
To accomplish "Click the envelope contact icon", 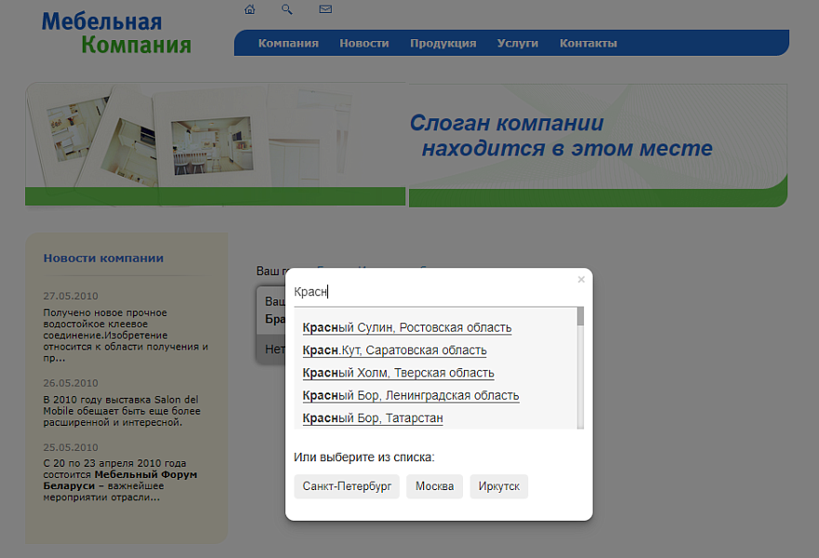I will point(324,9).
